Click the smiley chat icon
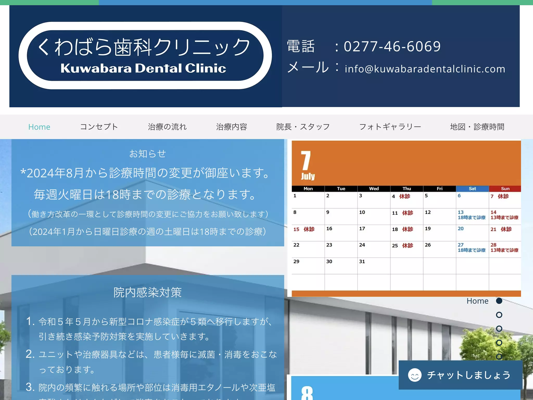Screen dimensions: 533x400 415,375
